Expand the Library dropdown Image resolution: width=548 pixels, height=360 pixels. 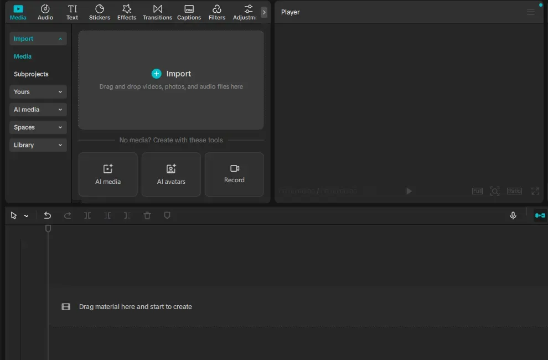38,145
